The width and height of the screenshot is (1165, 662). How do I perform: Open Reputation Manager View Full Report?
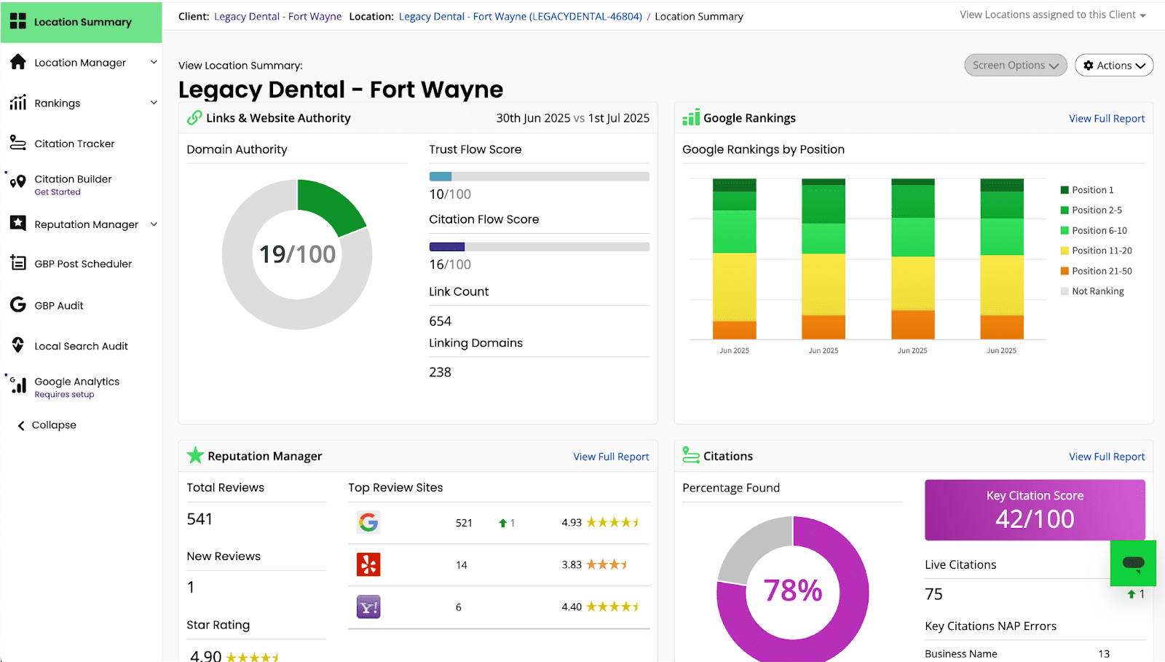point(611,457)
